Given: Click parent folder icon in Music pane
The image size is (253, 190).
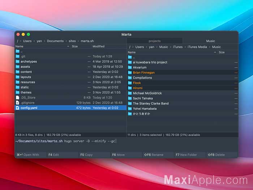Looking at the screenshot, I should tap(130, 57).
